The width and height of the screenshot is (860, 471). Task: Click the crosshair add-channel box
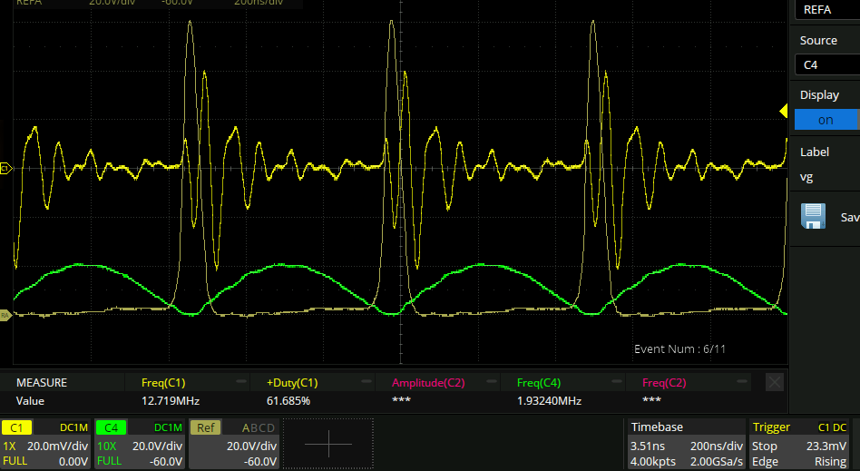click(x=327, y=443)
